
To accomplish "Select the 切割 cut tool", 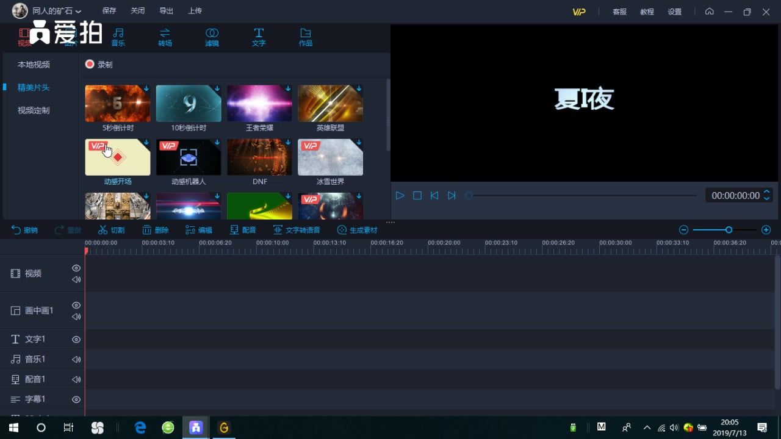I will 111,230.
